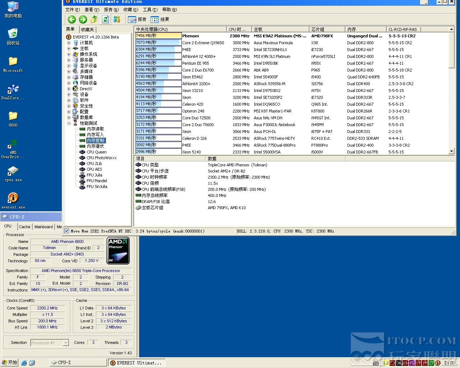Screen dimensions: 460x368
Task: Sort by CL-RCD-RP-RAS column header
Action: [x=403, y=29]
